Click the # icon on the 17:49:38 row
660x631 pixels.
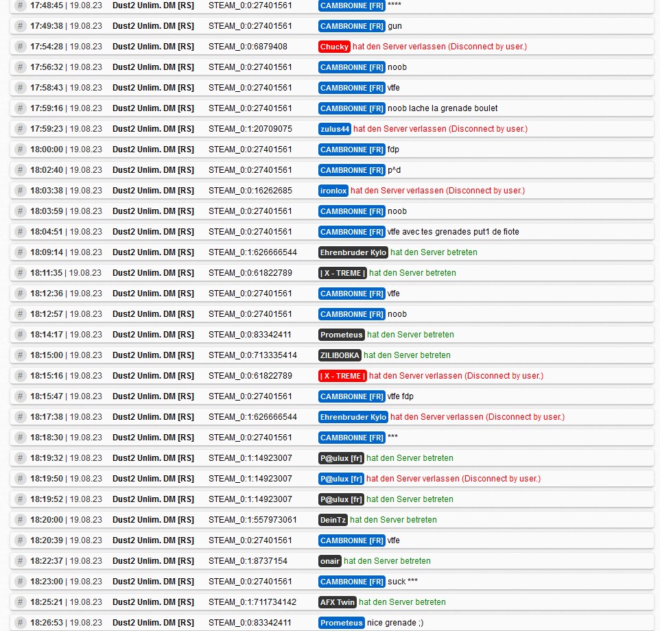pyautogui.click(x=20, y=26)
